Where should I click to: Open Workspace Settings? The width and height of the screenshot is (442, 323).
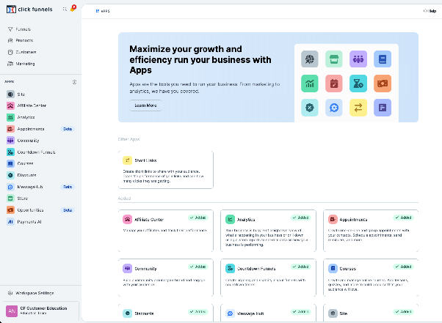point(31,293)
